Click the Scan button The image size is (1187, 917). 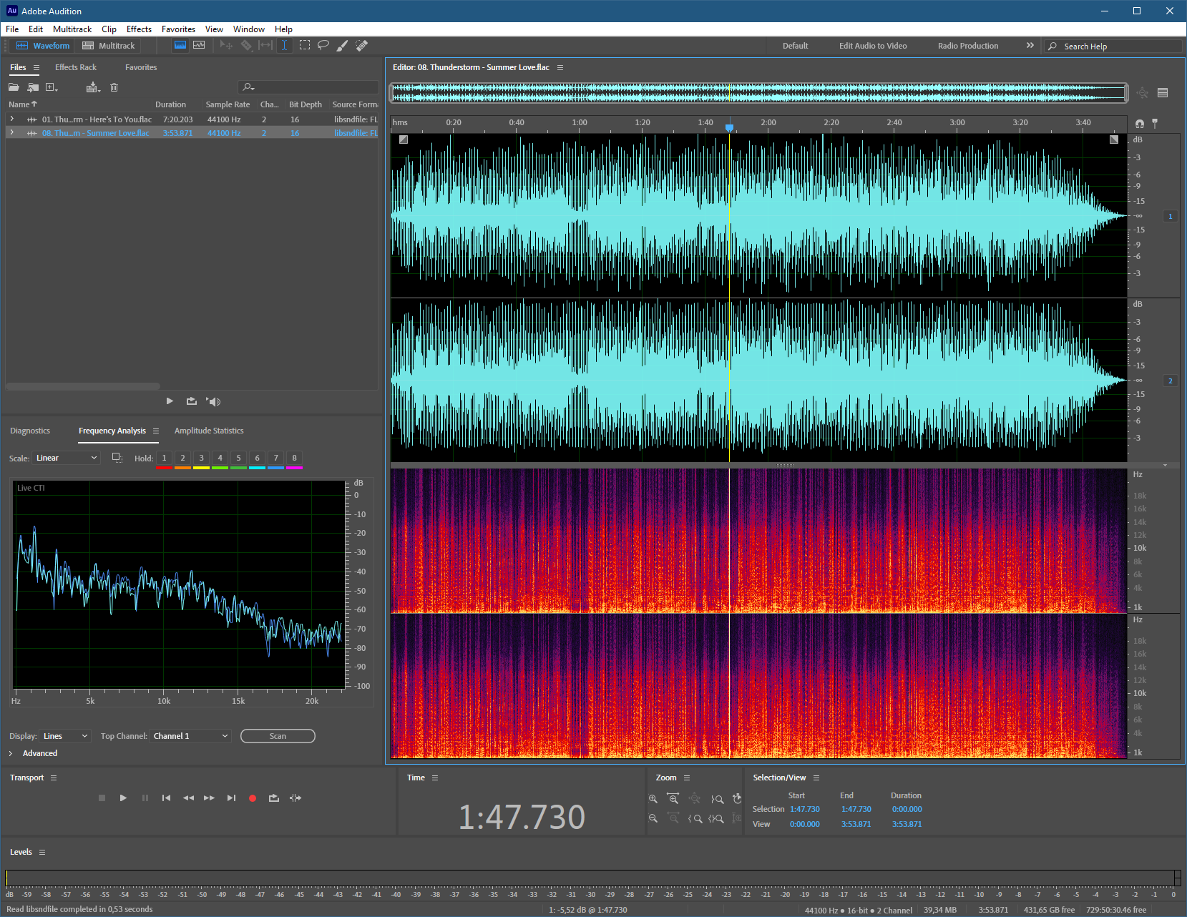point(278,736)
